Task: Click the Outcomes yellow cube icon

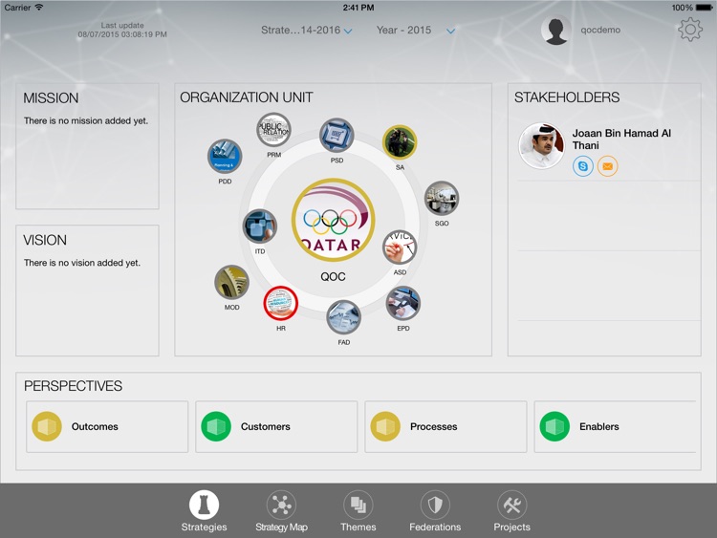Action: [x=47, y=426]
